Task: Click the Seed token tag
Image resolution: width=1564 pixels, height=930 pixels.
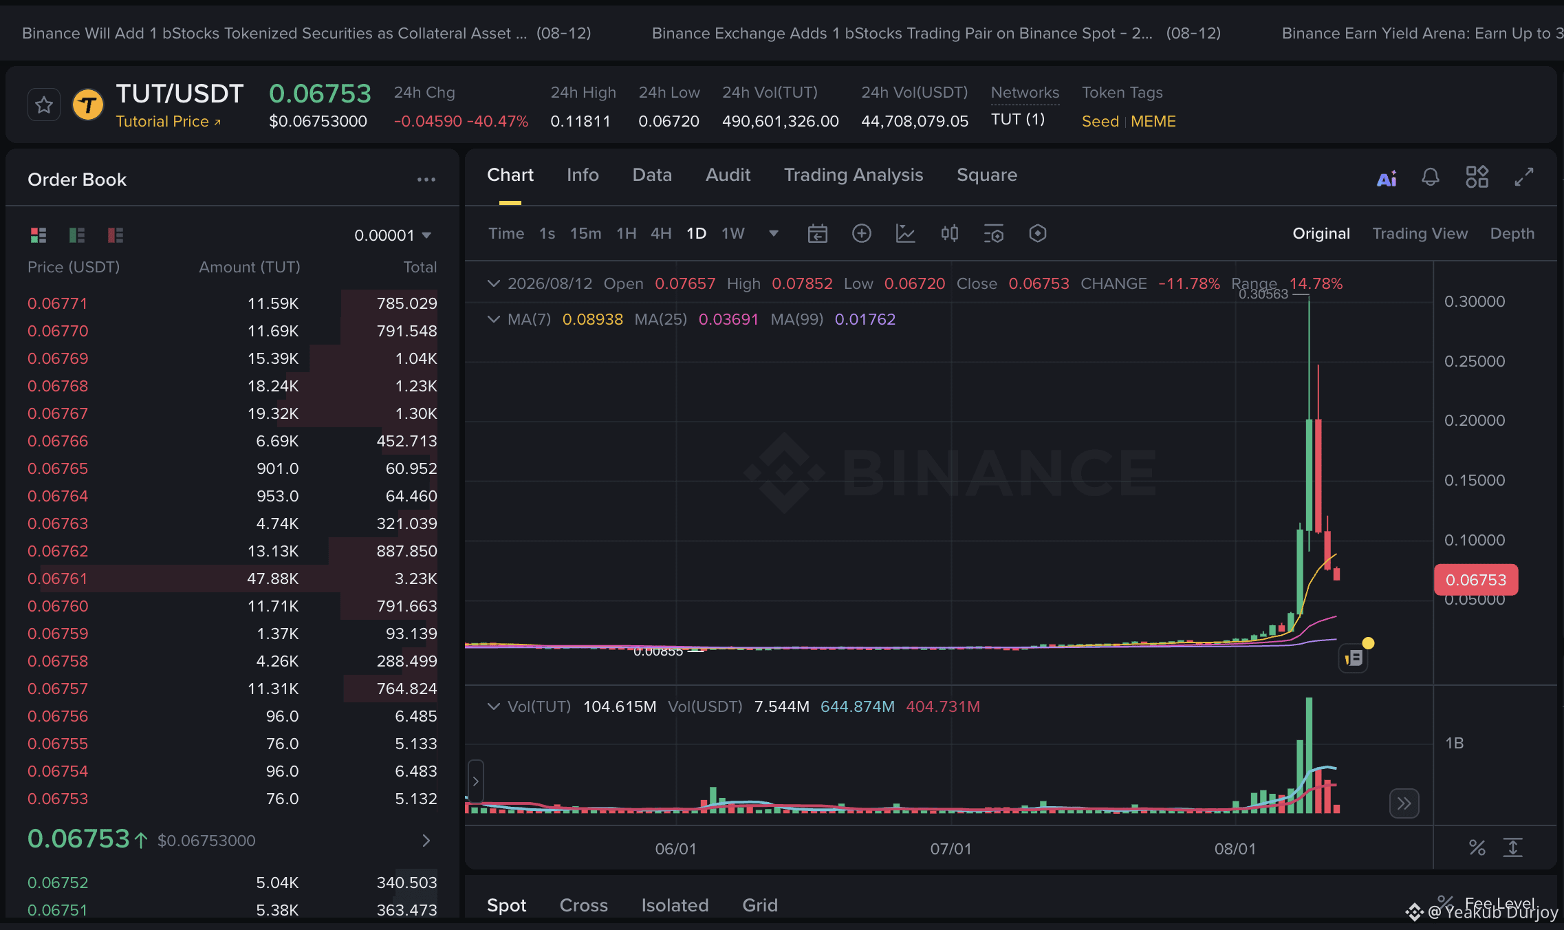Action: (x=1100, y=121)
